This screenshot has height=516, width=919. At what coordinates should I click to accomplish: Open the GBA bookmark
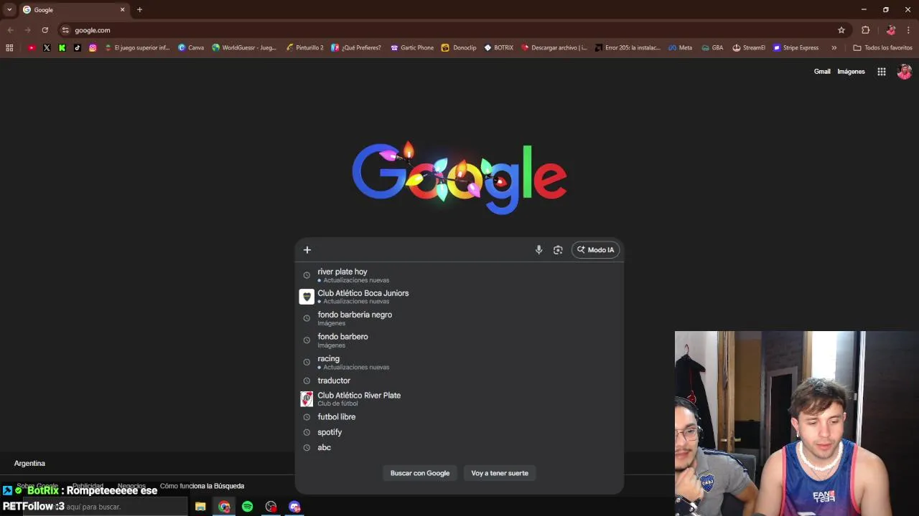tap(712, 48)
